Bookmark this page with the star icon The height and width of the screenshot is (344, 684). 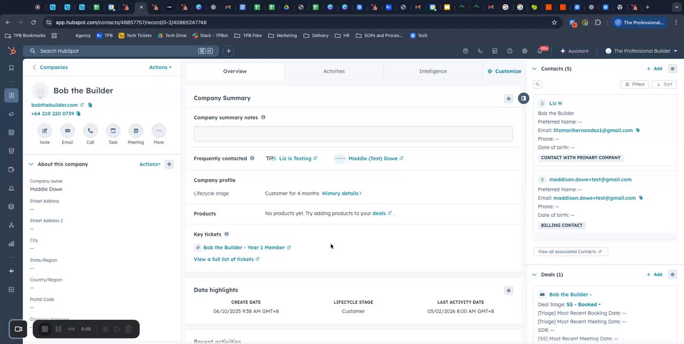tap(554, 22)
